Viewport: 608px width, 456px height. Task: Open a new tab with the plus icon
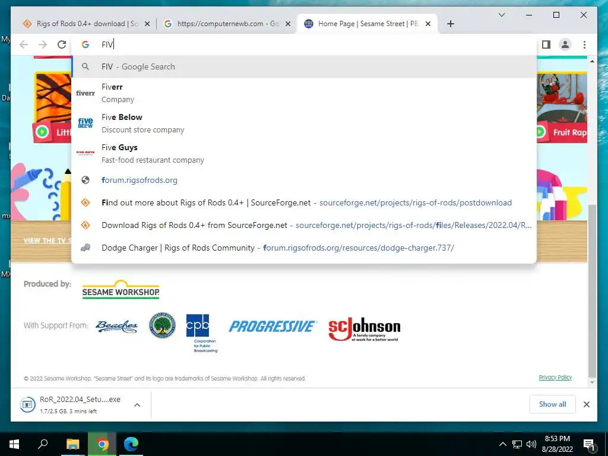tap(450, 24)
